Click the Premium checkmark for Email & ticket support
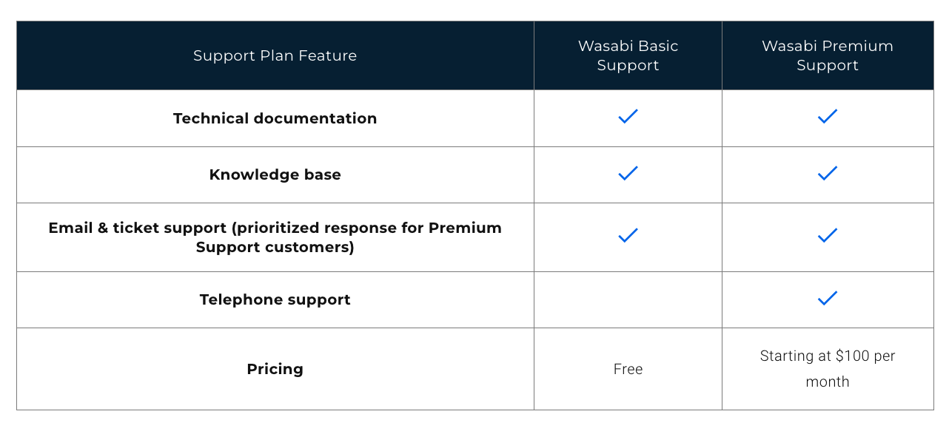This screenshot has height=434, width=949. coord(828,235)
